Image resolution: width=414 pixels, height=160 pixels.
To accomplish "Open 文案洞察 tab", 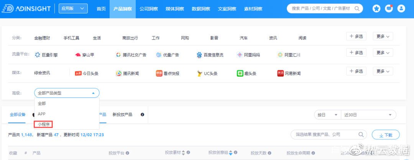I will point(227,9).
